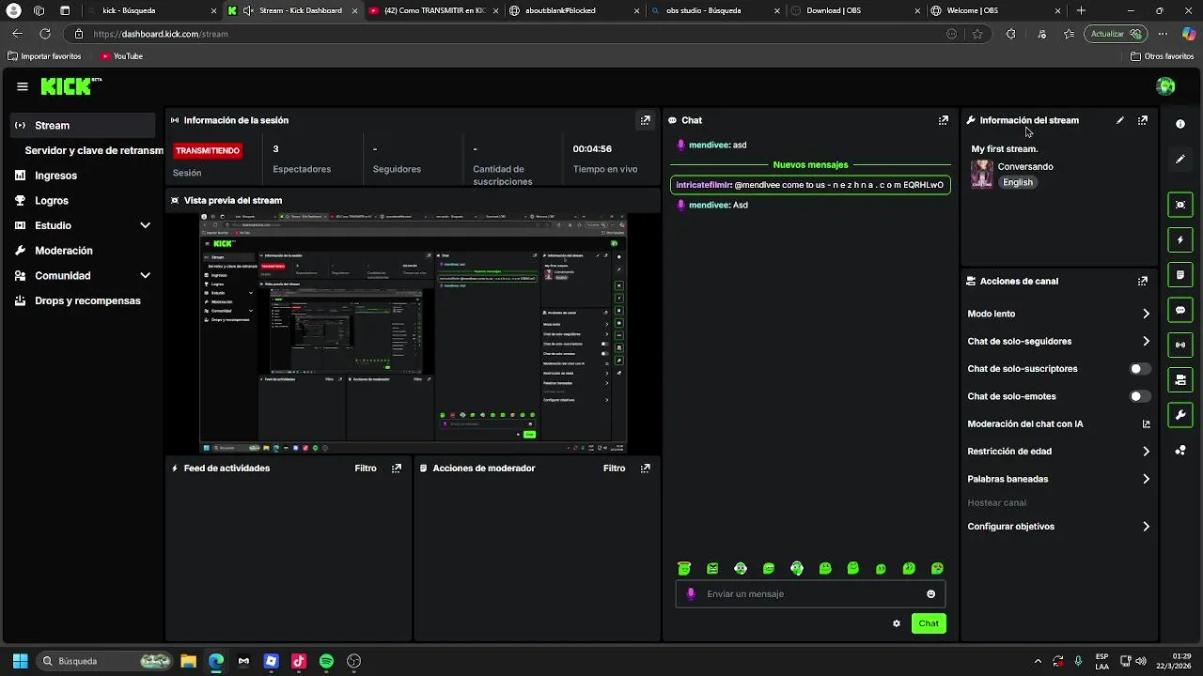Toggle the channel actions camera icon in rail
Viewport: 1203px width, 676px height.
pos(1180,379)
